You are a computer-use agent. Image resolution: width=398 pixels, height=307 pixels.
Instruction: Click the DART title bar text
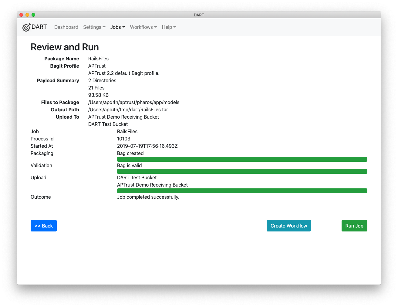click(x=199, y=15)
